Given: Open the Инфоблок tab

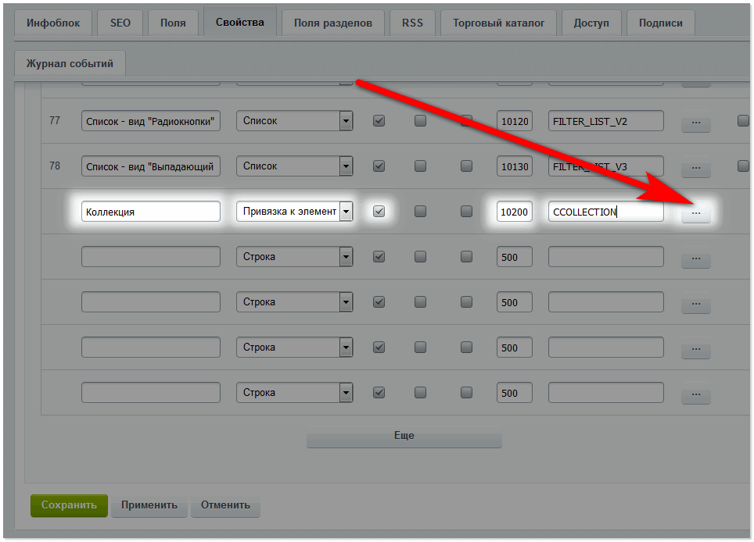Looking at the screenshot, I should [x=53, y=23].
